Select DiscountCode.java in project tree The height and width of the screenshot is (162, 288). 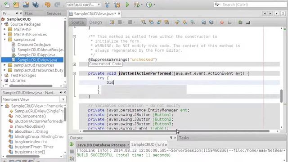pos(34,45)
